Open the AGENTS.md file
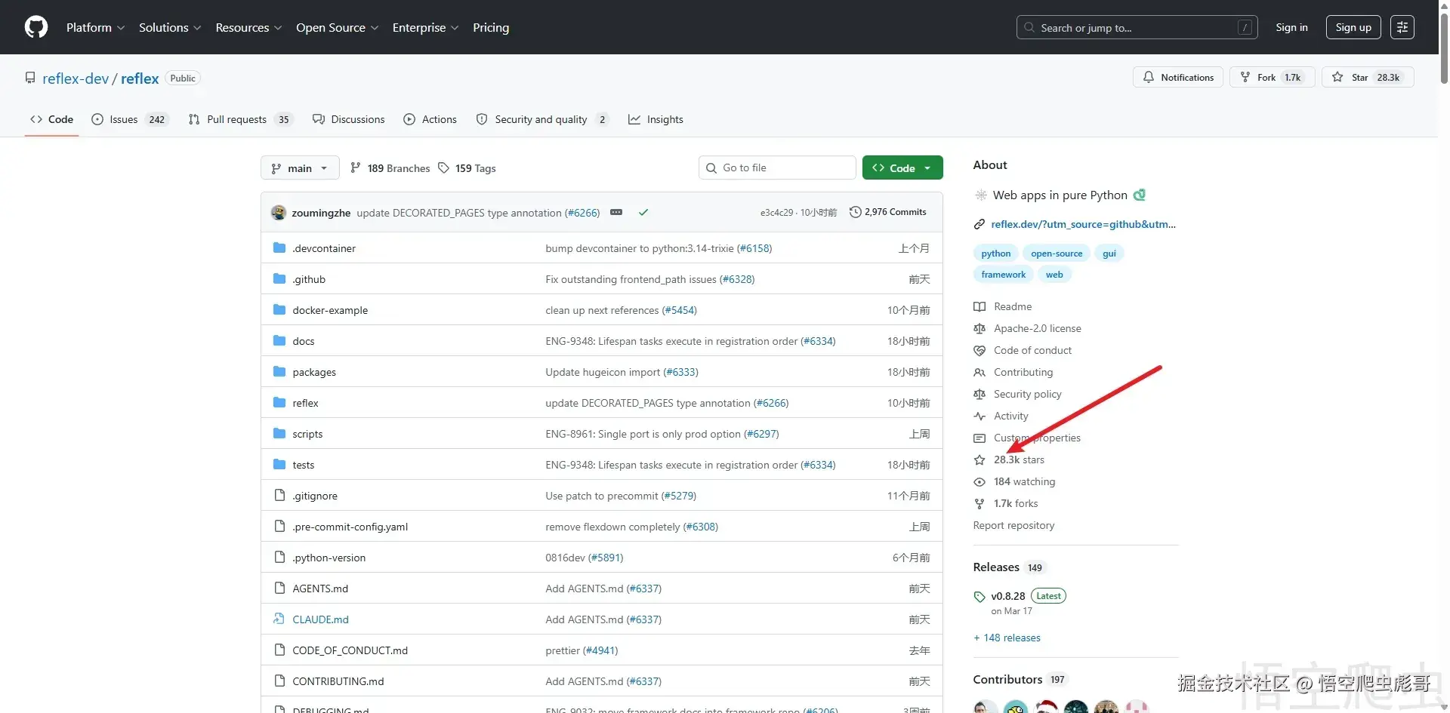The height and width of the screenshot is (713, 1450). coord(320,589)
